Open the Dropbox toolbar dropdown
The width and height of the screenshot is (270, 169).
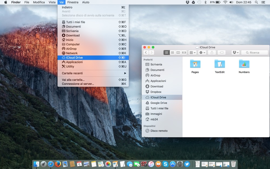point(235,52)
